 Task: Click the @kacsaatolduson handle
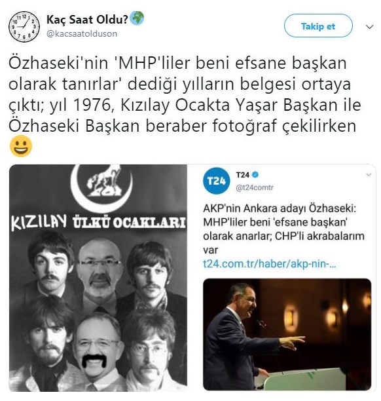[82, 34]
